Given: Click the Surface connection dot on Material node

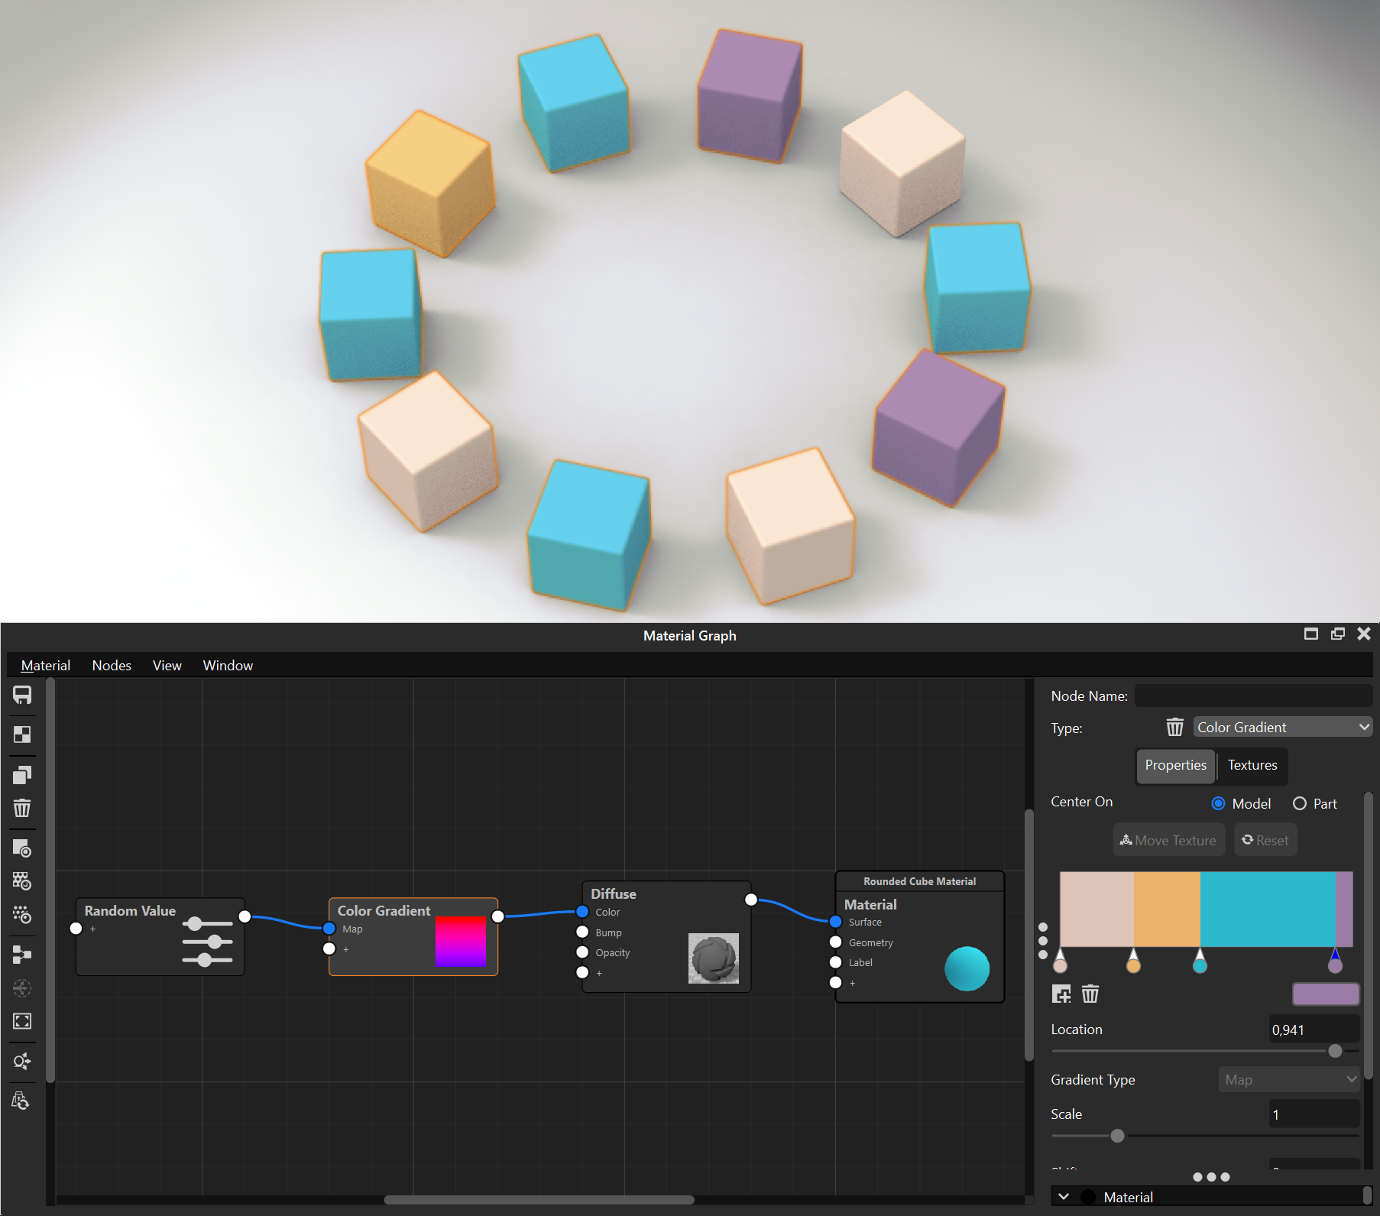Looking at the screenshot, I should (835, 922).
